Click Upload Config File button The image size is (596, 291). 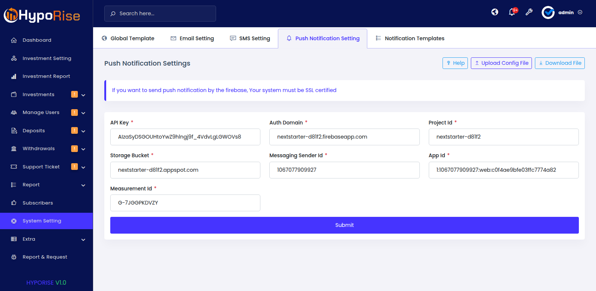[x=501, y=63]
